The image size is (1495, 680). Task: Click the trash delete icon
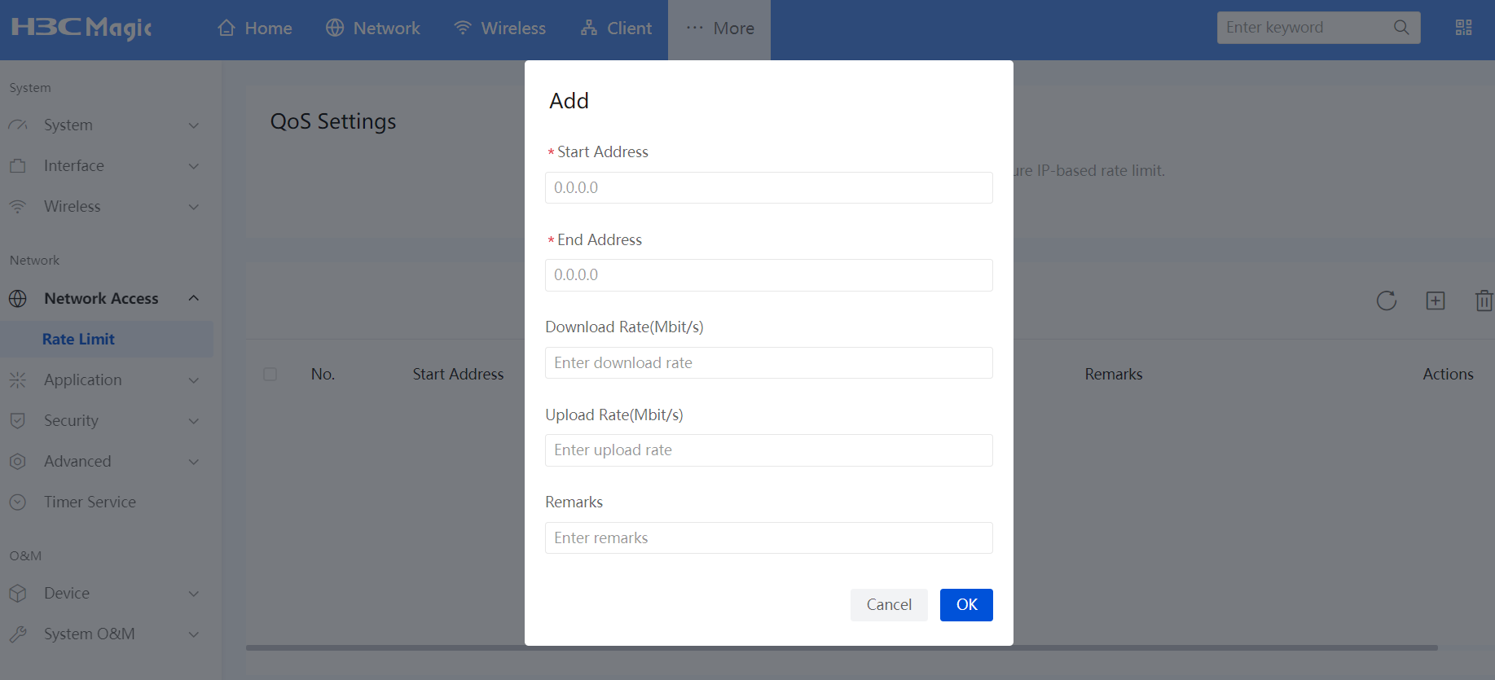[x=1483, y=301]
